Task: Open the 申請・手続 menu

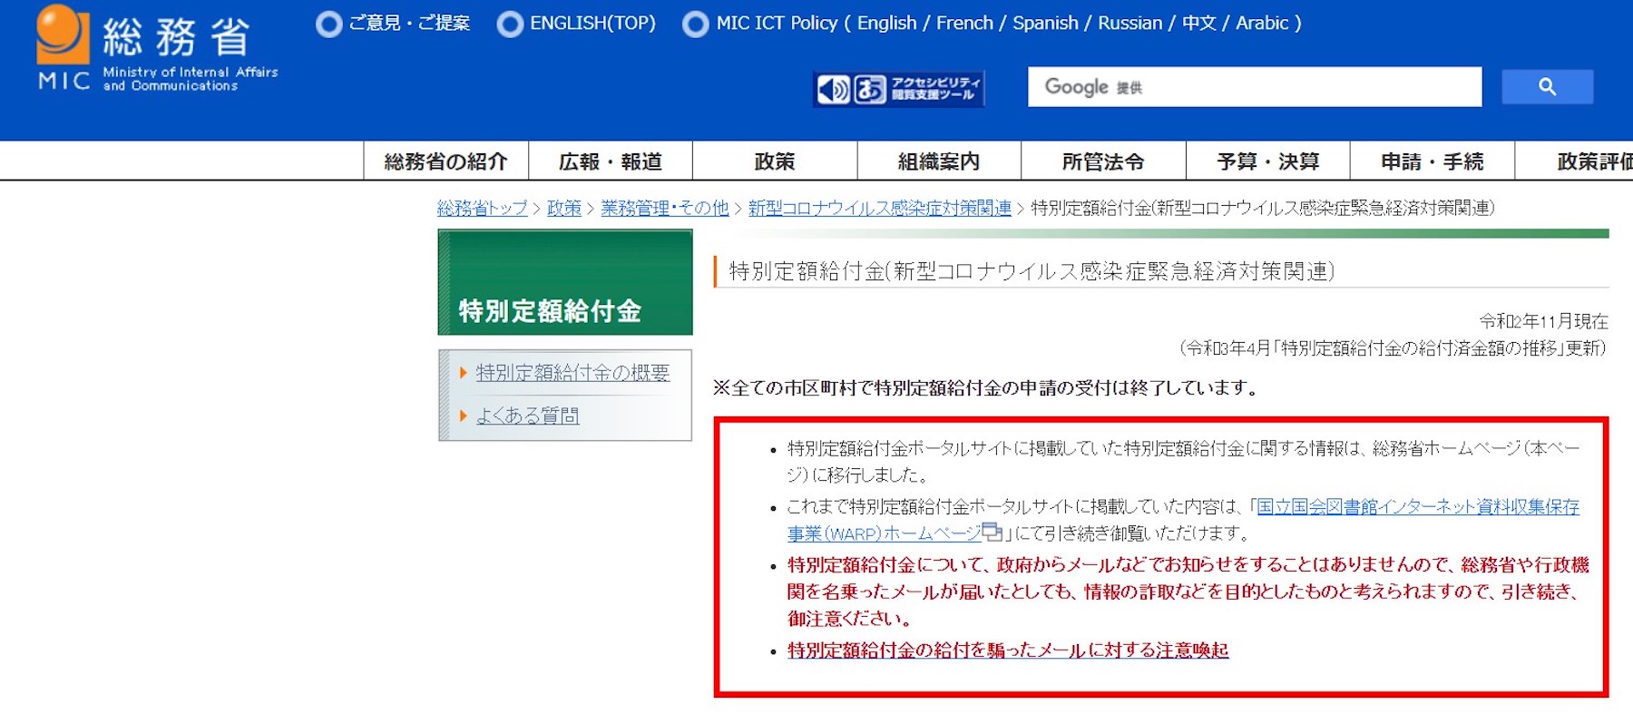Action: [x=1433, y=161]
